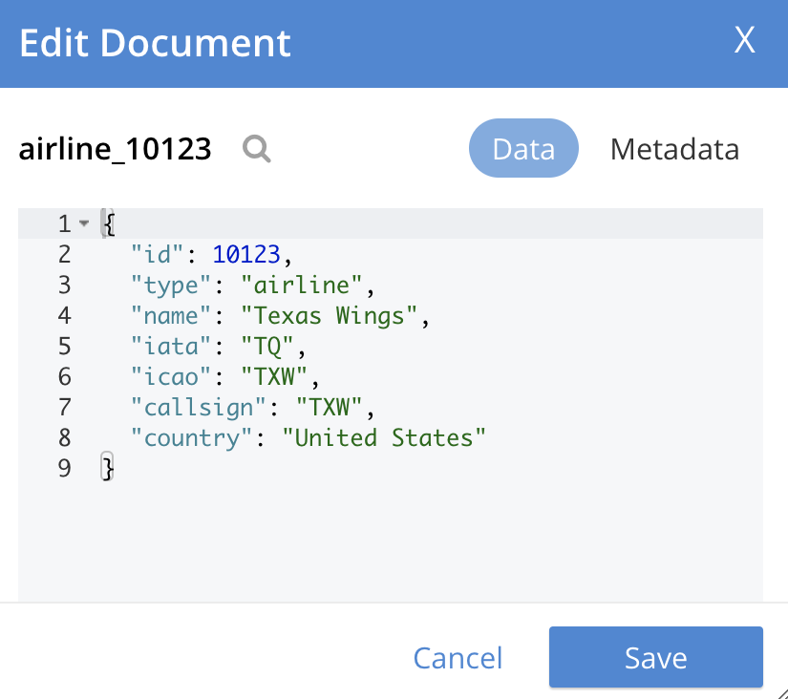Click line number 4 in the gutter
The width and height of the screenshot is (788, 699).
(x=64, y=315)
